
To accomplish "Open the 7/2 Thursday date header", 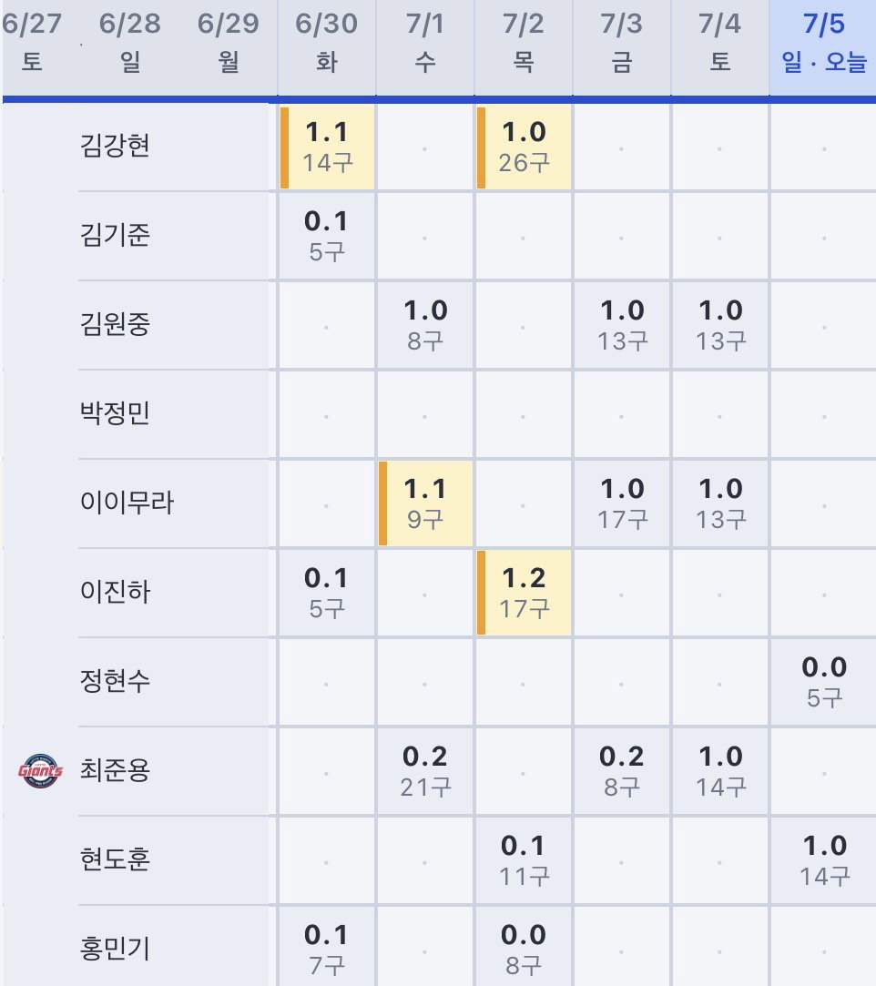I will [524, 44].
